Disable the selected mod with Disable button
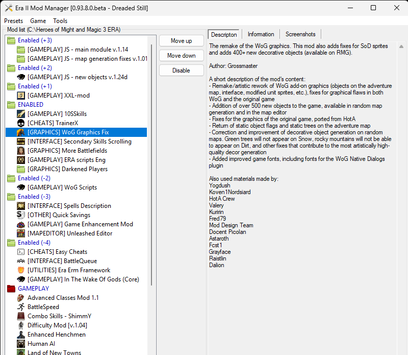 pos(181,70)
